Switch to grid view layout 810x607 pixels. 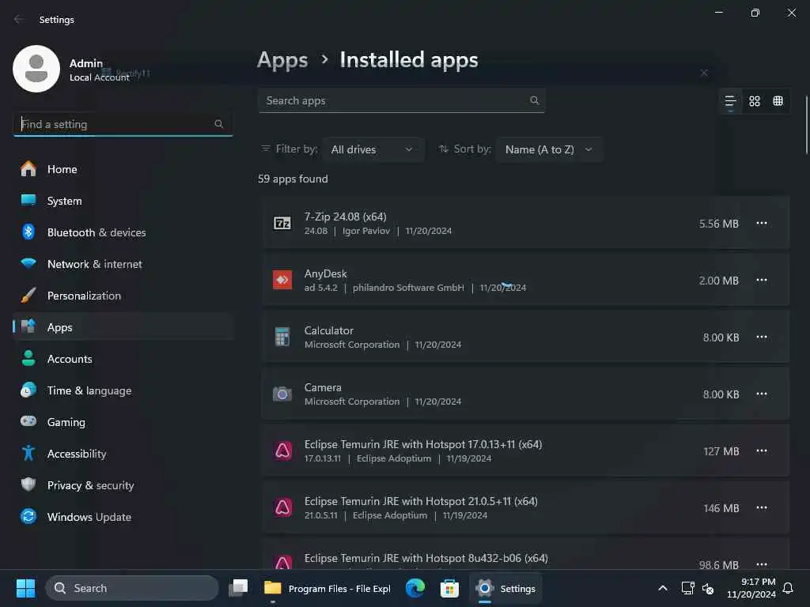754,101
